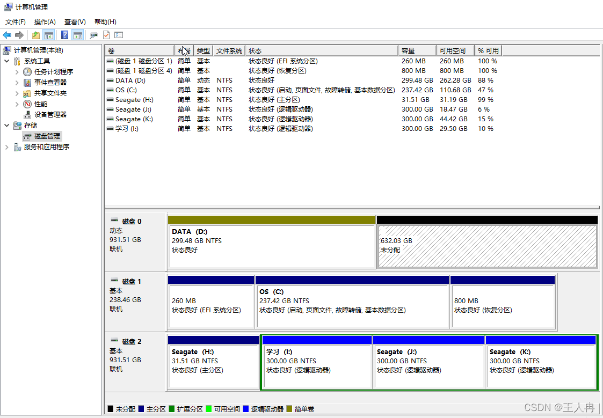This screenshot has height=418, width=603.
Task: Expand the 服务和应用程序 node
Action: tap(6, 147)
